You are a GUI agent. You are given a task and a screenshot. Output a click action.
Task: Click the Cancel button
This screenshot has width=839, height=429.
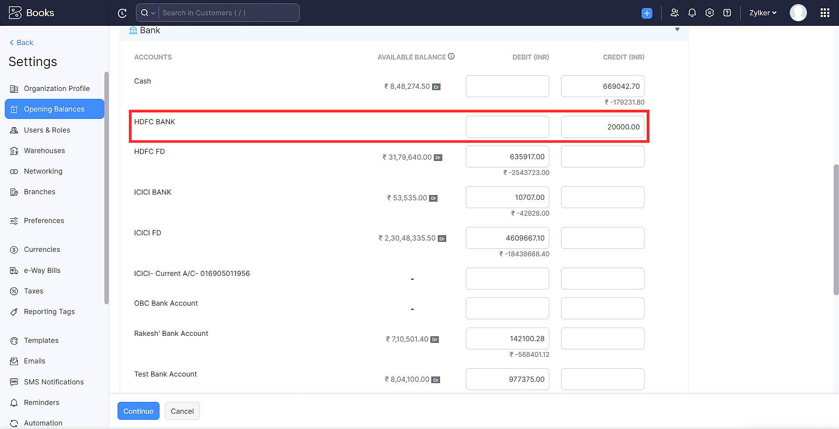[182, 411]
